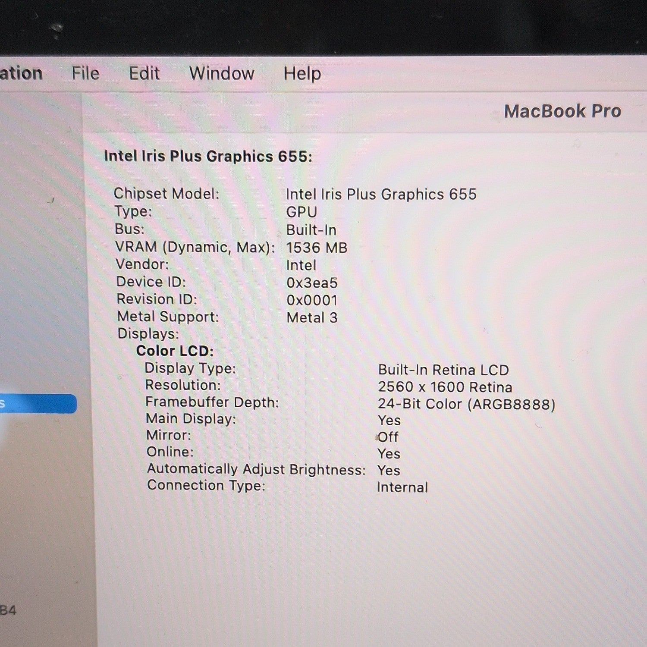The height and width of the screenshot is (647, 647).
Task: Click the Connection Type Internal value
Action: 402,487
